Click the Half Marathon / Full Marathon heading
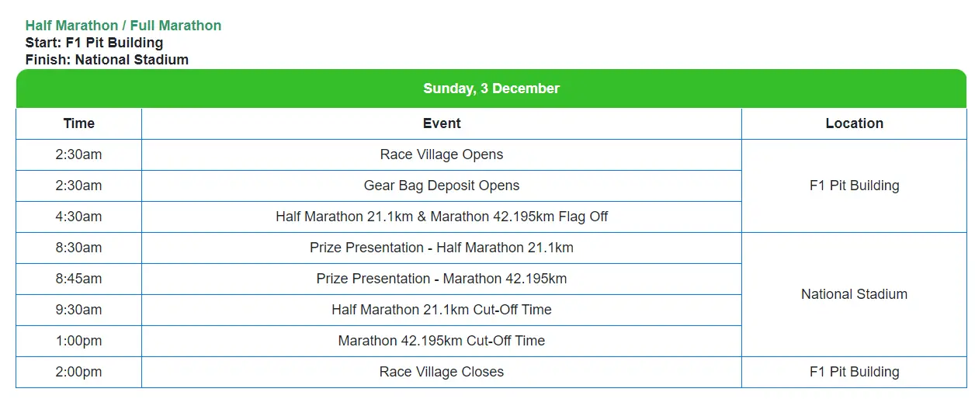Screen dimensions: 975x399 pos(123,26)
